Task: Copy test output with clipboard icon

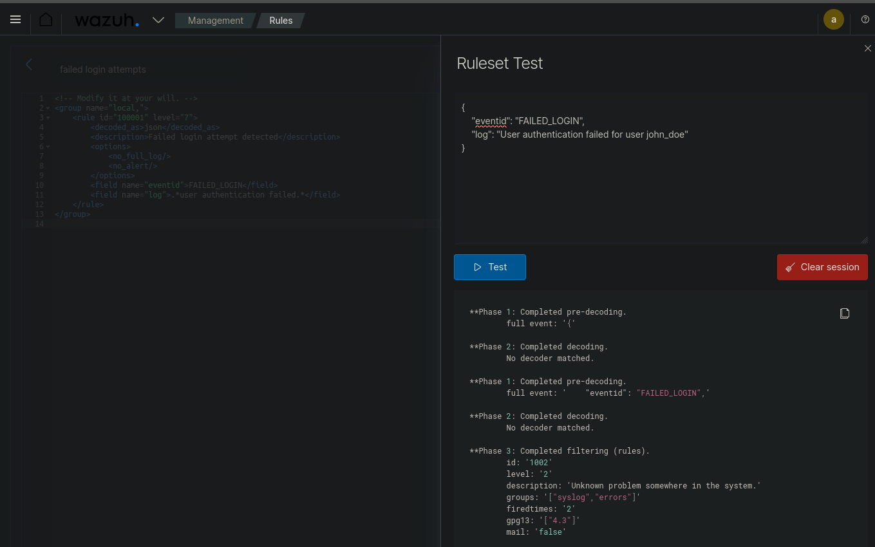Action: tap(845, 313)
